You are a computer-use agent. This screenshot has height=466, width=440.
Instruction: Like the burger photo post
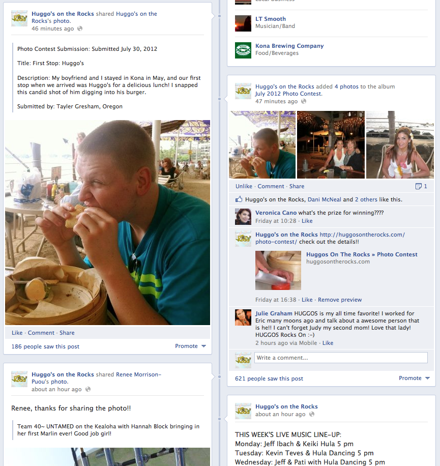click(x=17, y=333)
